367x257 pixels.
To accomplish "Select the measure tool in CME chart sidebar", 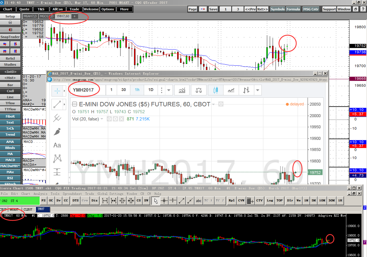I will point(57,172).
